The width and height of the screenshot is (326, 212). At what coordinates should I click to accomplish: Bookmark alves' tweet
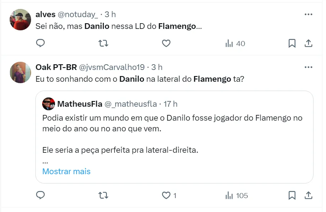pyautogui.click(x=292, y=44)
